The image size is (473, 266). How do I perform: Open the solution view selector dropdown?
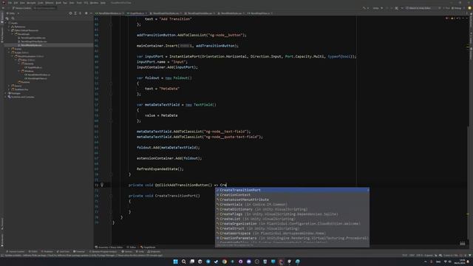(13, 13)
